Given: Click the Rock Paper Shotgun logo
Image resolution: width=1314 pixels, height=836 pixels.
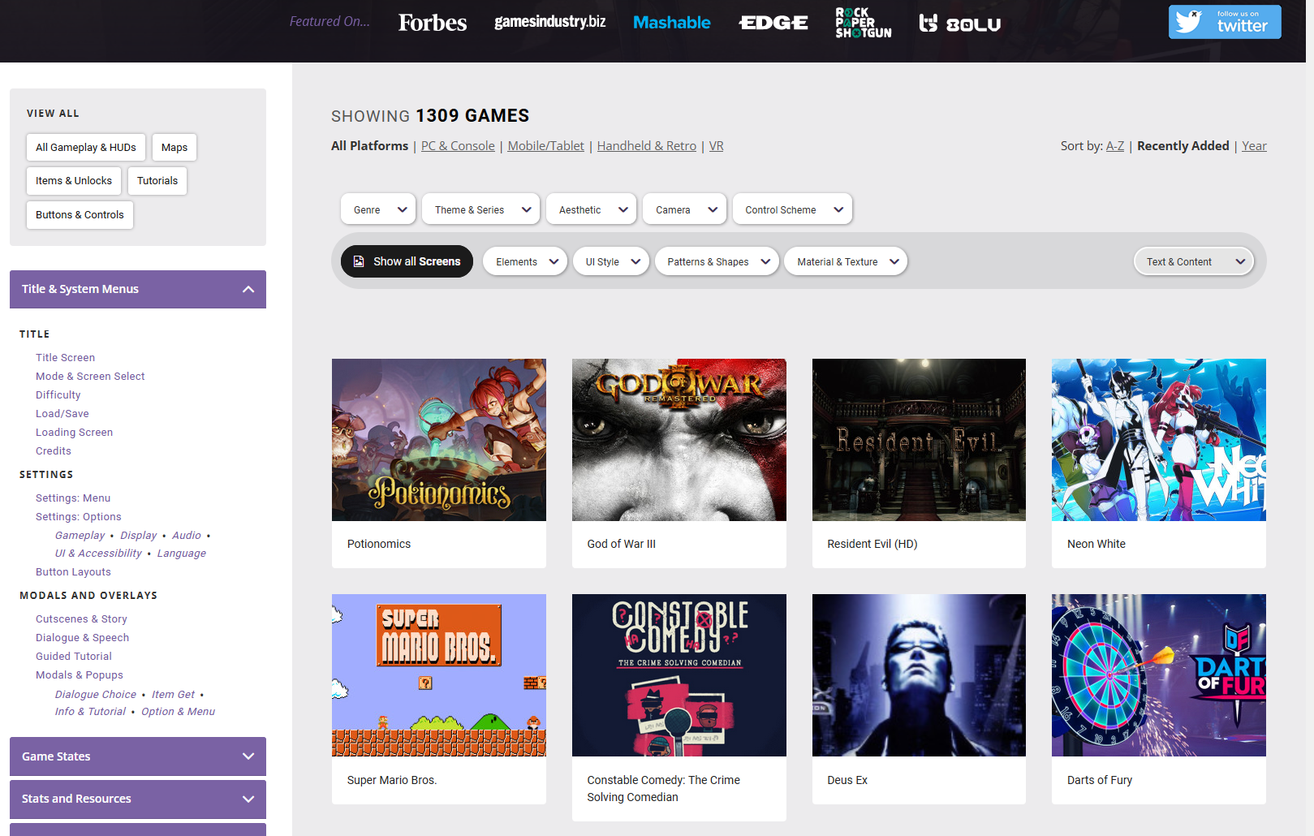Looking at the screenshot, I should coord(863,23).
